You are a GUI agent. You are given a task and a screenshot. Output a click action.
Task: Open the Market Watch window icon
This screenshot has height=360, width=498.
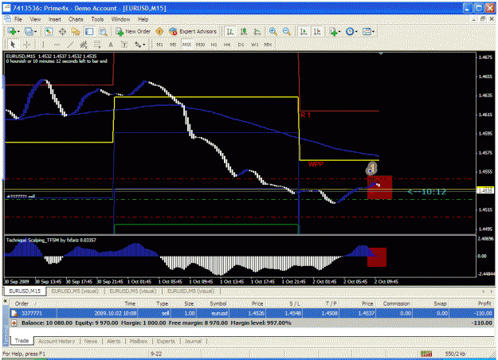click(49, 31)
